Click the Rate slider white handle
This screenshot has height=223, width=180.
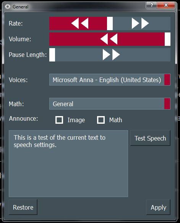(110, 23)
